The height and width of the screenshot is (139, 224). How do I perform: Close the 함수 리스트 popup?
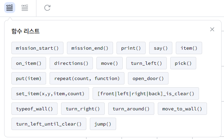(x=212, y=29)
